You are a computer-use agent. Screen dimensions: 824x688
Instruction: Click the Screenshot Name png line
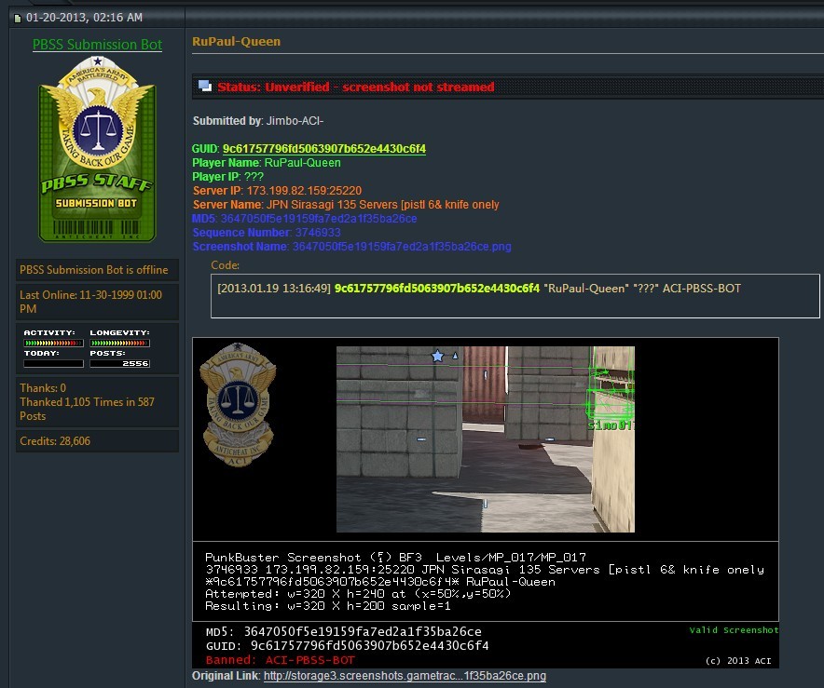click(351, 247)
